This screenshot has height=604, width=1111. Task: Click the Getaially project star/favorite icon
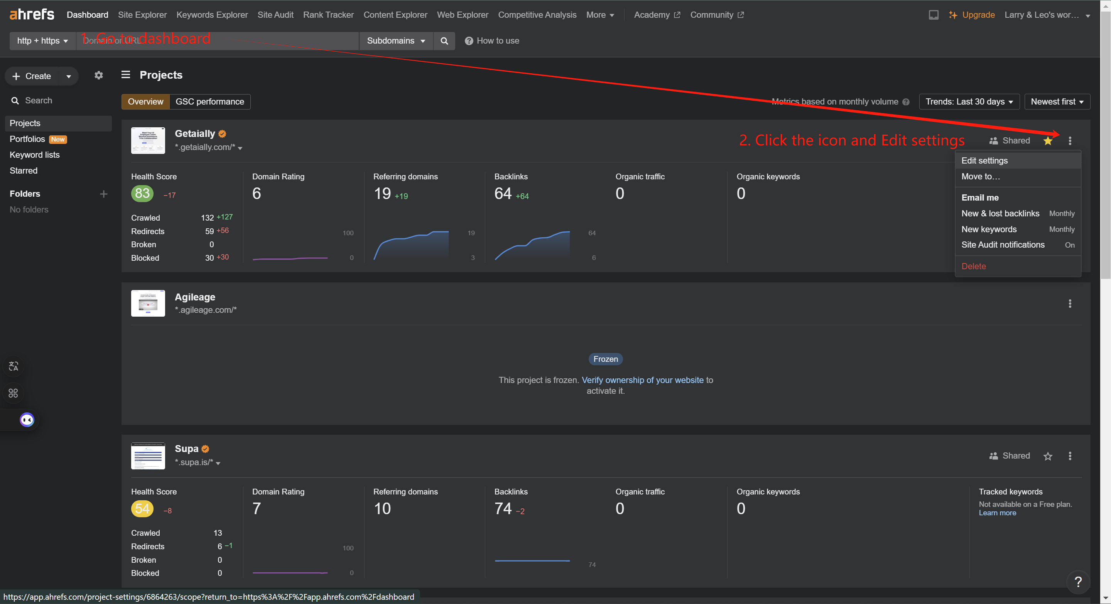point(1048,140)
